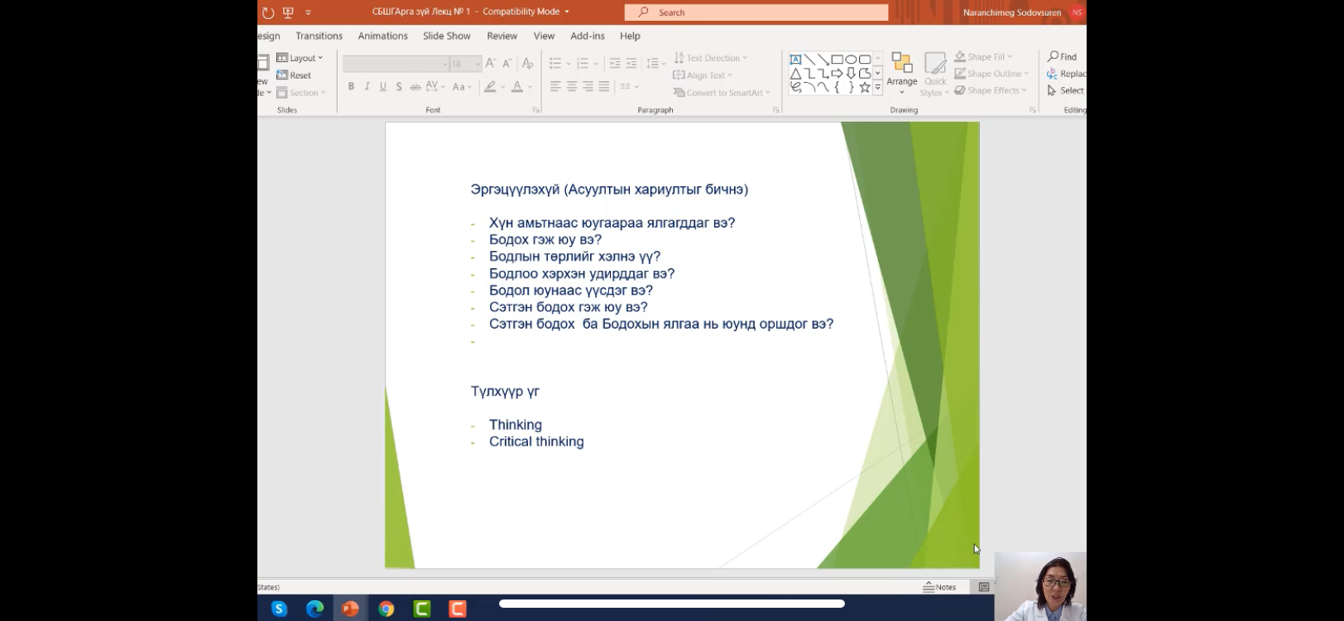Toggle the Notes pane
The height and width of the screenshot is (621, 1344).
pyautogui.click(x=939, y=587)
